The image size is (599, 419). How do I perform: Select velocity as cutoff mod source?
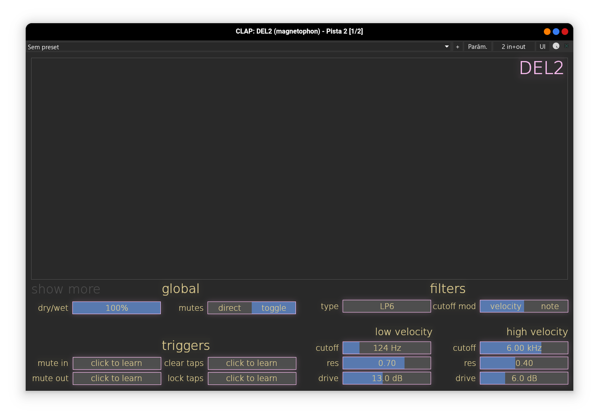pyautogui.click(x=502, y=306)
